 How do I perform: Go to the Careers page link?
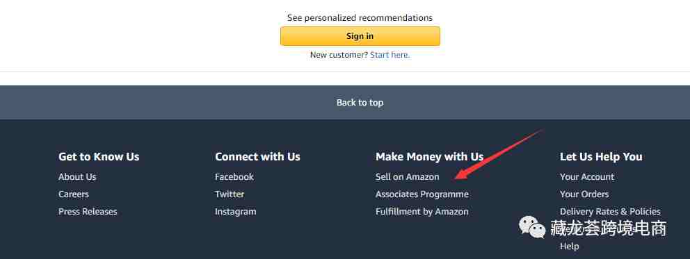click(74, 194)
